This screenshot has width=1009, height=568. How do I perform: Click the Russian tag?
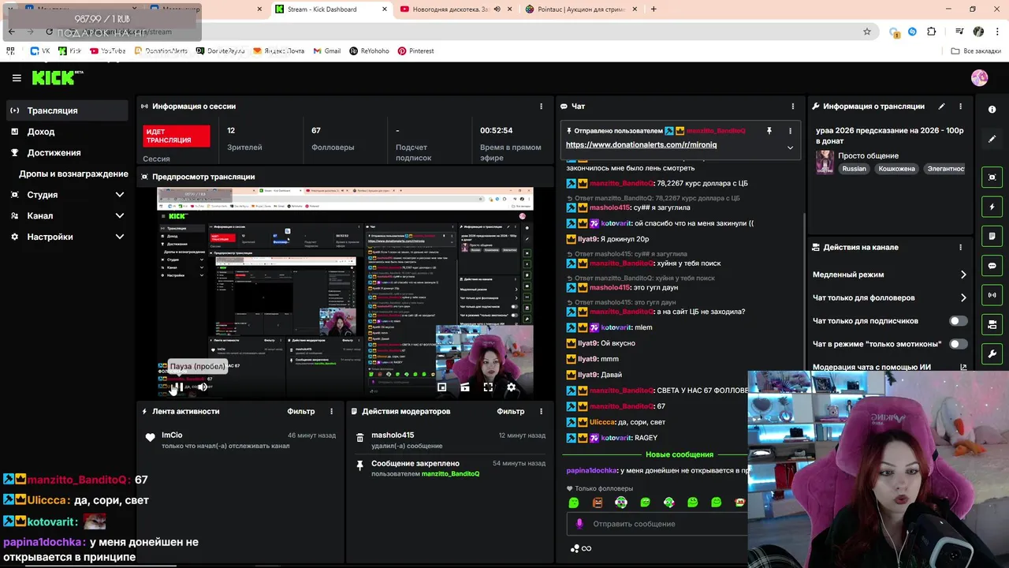point(854,169)
